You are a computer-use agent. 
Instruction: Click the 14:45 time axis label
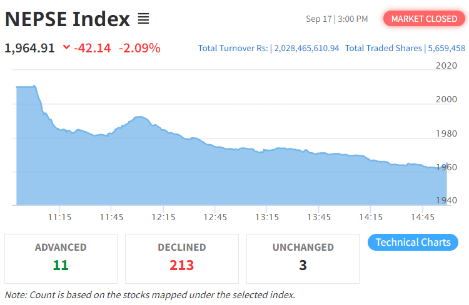pyautogui.click(x=423, y=217)
